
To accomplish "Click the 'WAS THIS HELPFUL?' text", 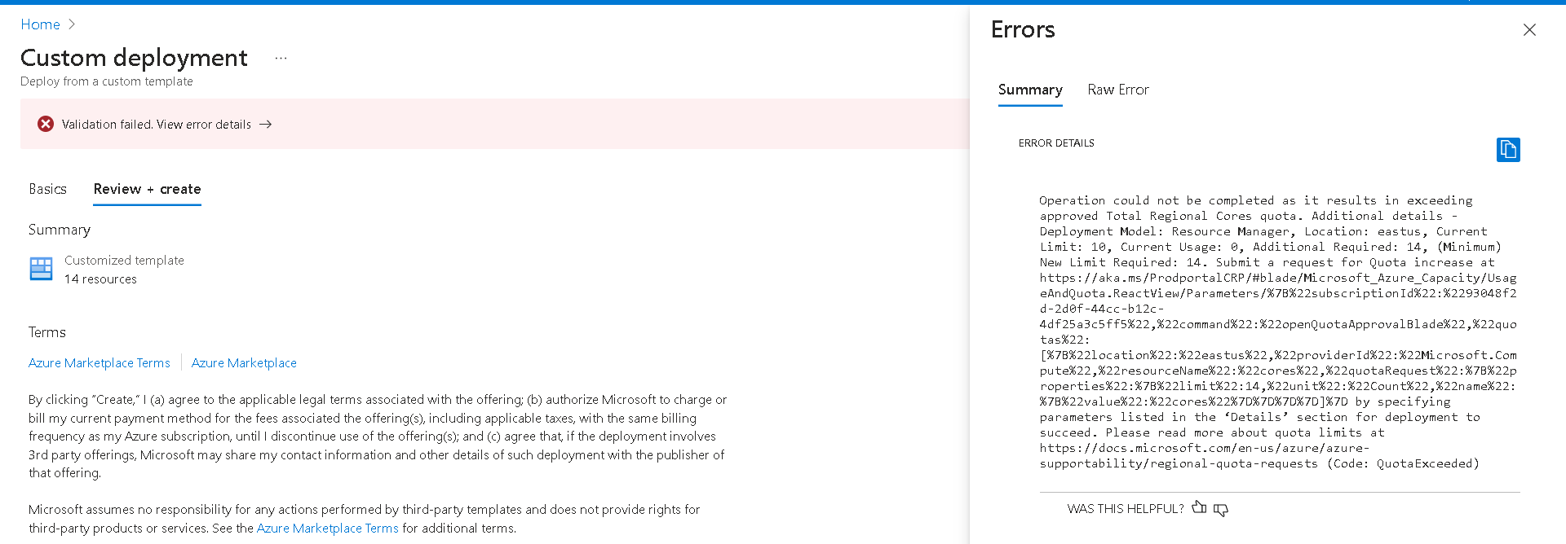I will coord(1126,509).
